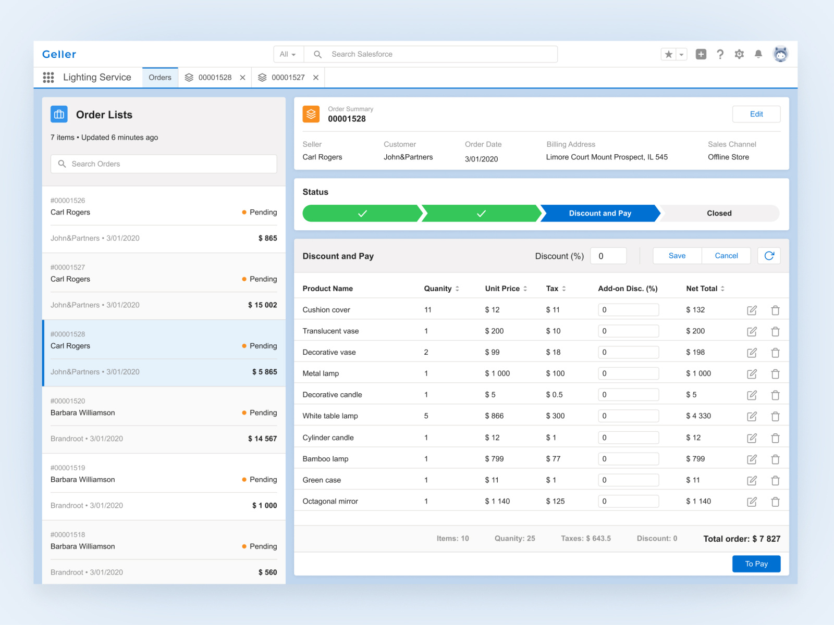Edit the Cushion cover row
The width and height of the screenshot is (834, 625).
(x=752, y=310)
